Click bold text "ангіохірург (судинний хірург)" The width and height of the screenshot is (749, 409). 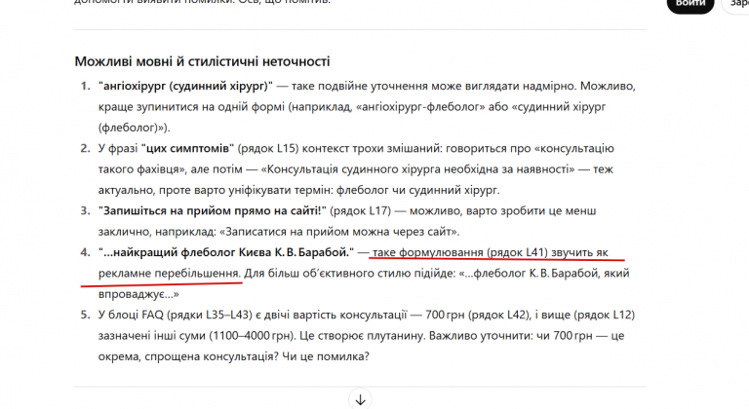(185, 86)
